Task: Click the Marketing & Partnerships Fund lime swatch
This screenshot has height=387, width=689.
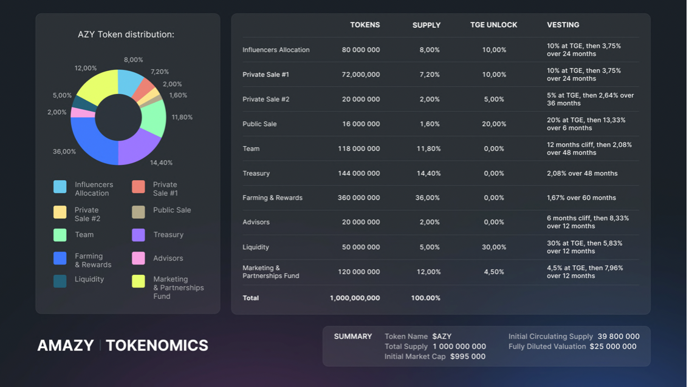Action: 139,281
